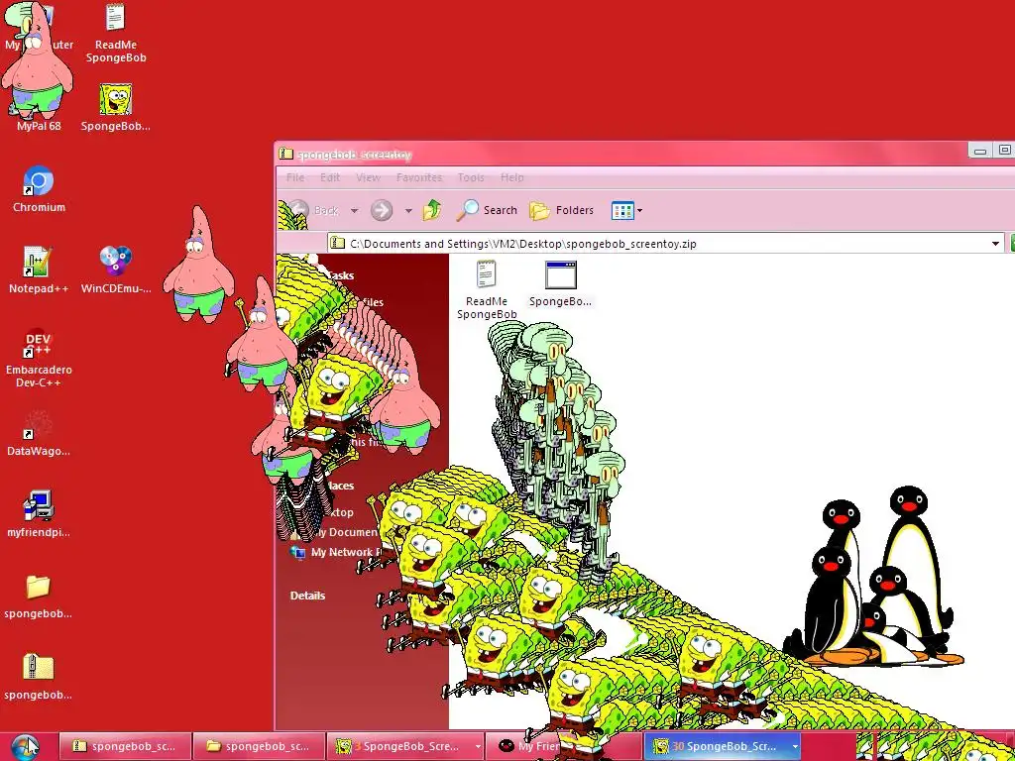Open the WinCDEmu desktop icon
The width and height of the screenshot is (1015, 761).
point(116,270)
